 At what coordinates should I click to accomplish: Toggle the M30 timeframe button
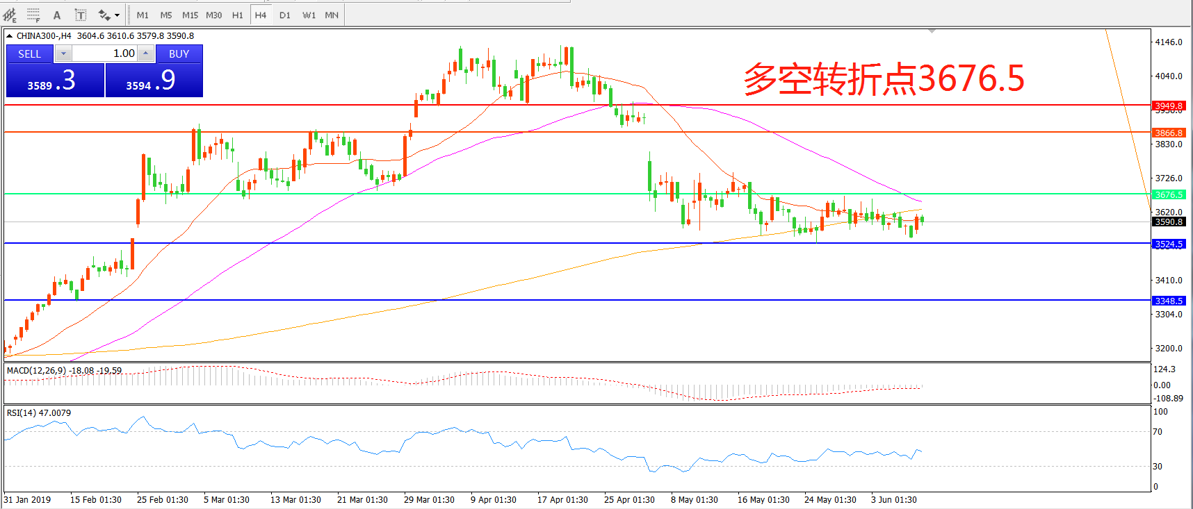tap(213, 15)
